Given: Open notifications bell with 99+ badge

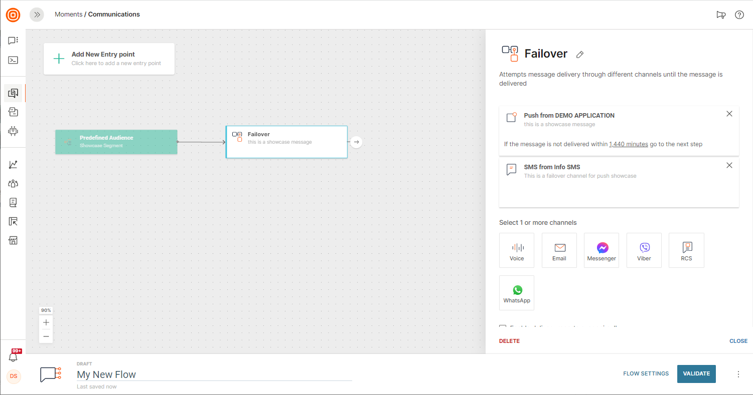Looking at the screenshot, I should point(13,356).
